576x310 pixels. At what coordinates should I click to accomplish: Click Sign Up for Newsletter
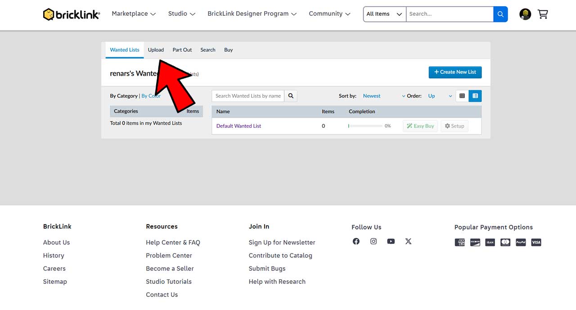click(x=282, y=243)
